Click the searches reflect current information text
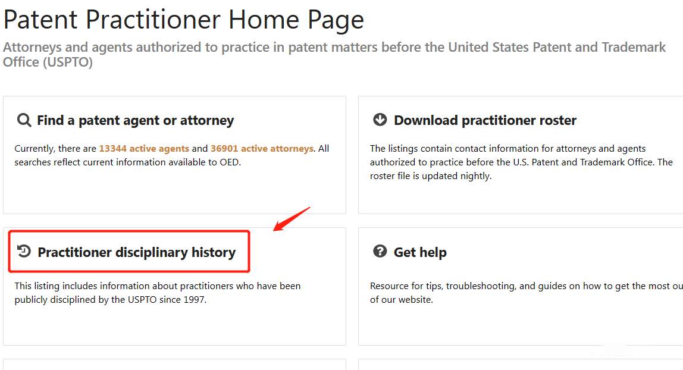 click(x=128, y=162)
